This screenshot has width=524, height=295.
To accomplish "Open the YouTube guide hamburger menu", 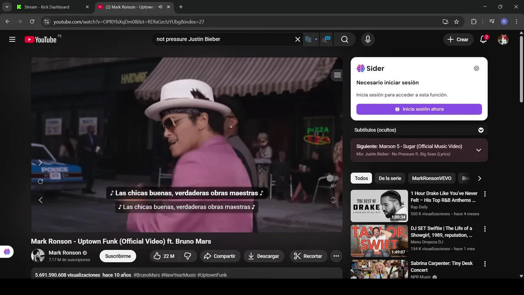I will tap(12, 39).
